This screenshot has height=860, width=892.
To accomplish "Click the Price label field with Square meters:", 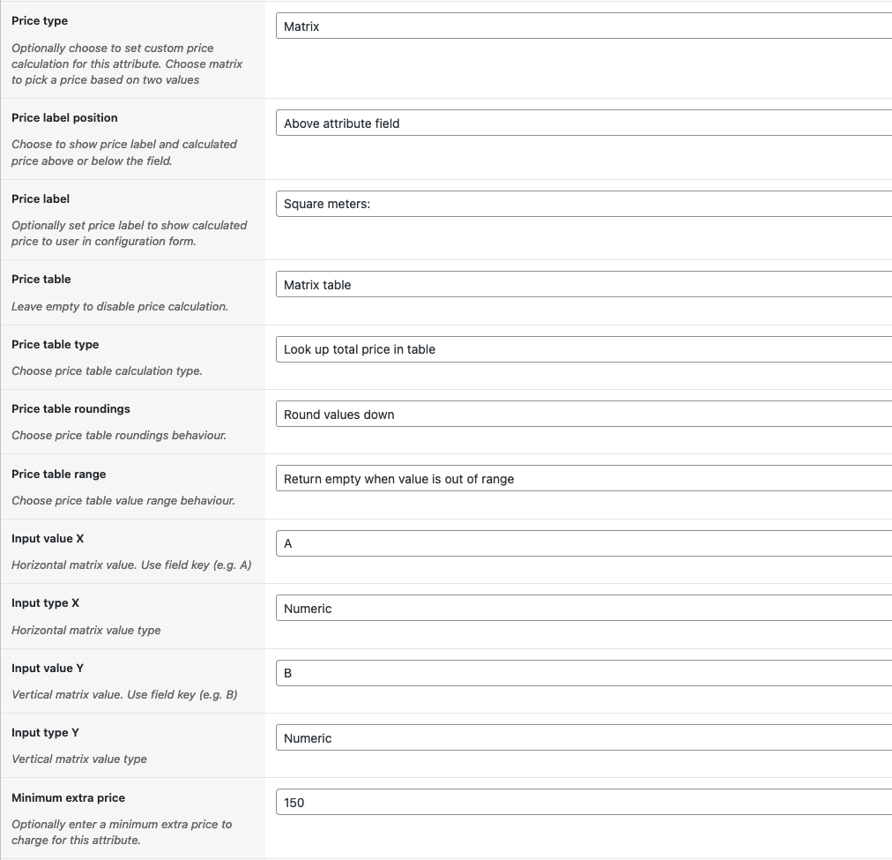I will [584, 204].
